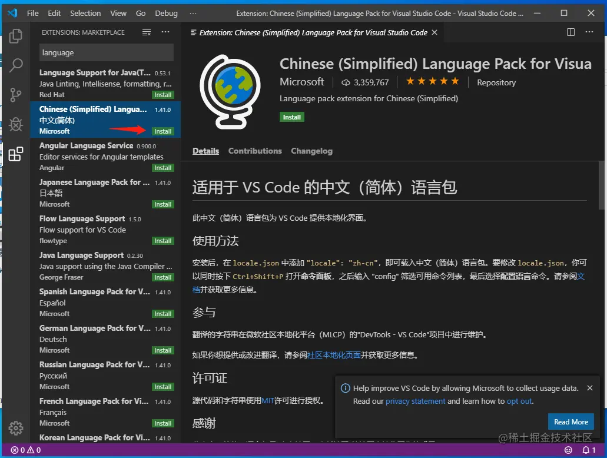Open the Debug view bug icon
The height and width of the screenshot is (458, 607).
click(x=16, y=124)
